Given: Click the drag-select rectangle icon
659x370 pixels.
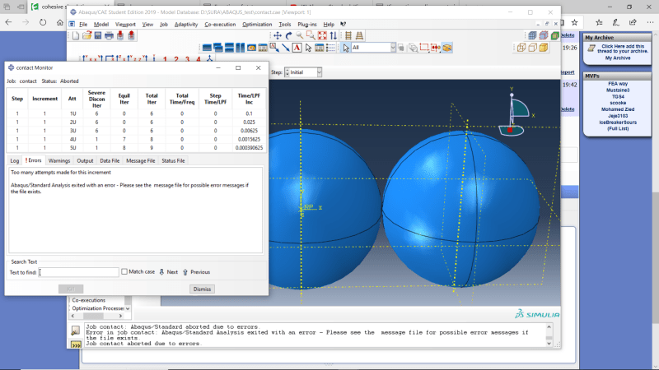Looking at the screenshot, I should (424, 48).
